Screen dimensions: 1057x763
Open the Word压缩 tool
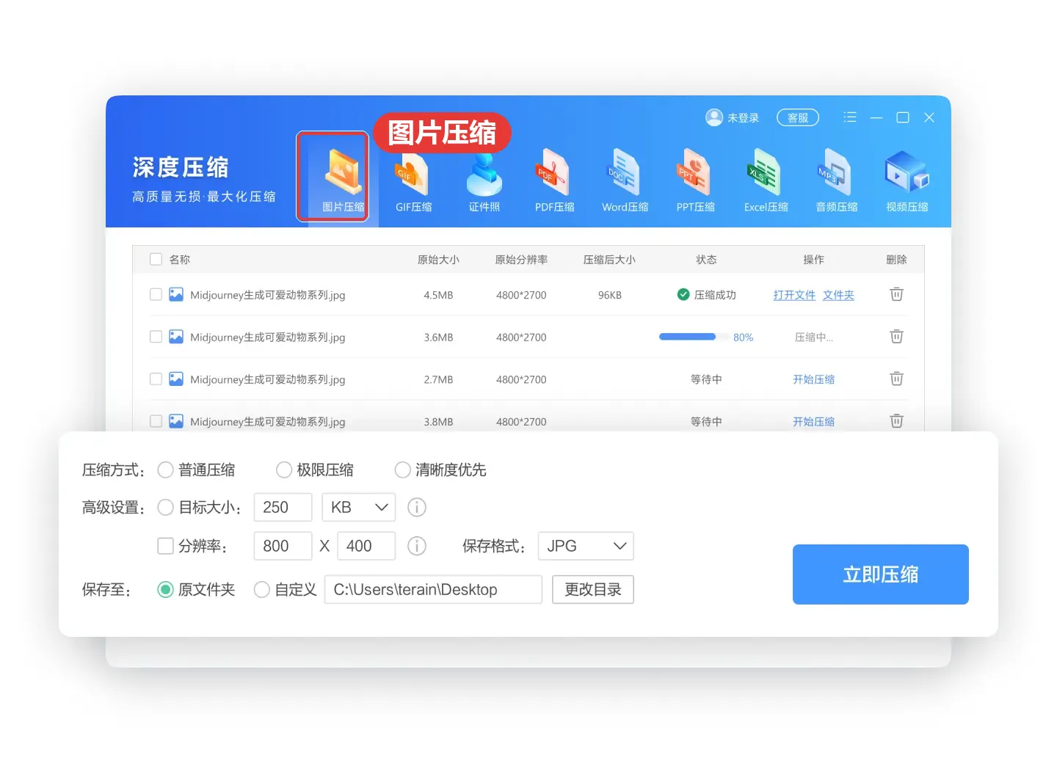tap(625, 180)
